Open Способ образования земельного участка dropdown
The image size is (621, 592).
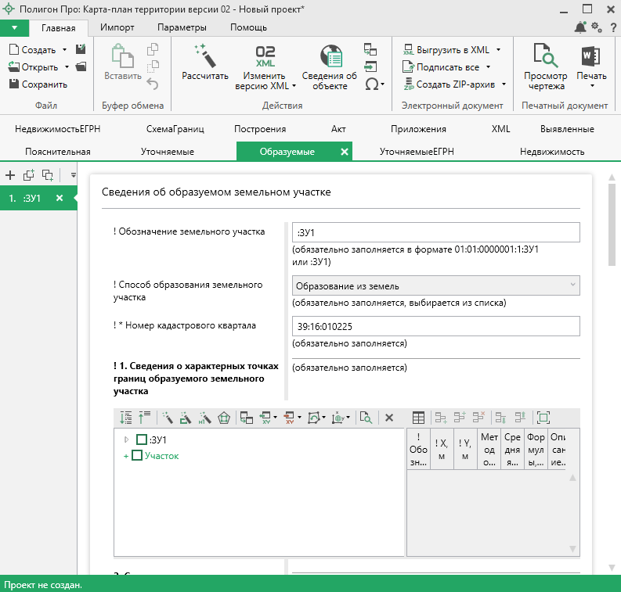coord(435,285)
